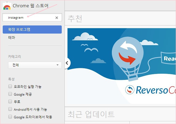The height and width of the screenshot is (124, 176).
Task: Click the Chrome 웹 스토어 title
Action: tap(31, 6)
